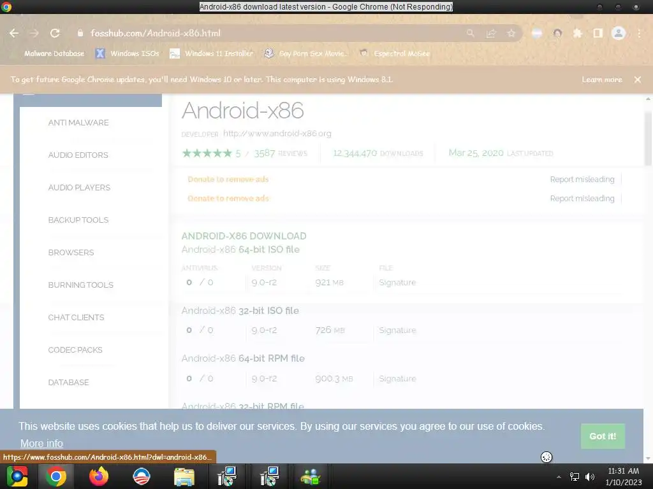Click the forward navigation arrow
The image size is (653, 489).
click(x=34, y=33)
